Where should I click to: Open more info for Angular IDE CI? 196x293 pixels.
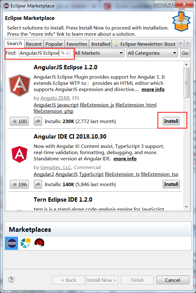pyautogui.click(x=125, y=159)
